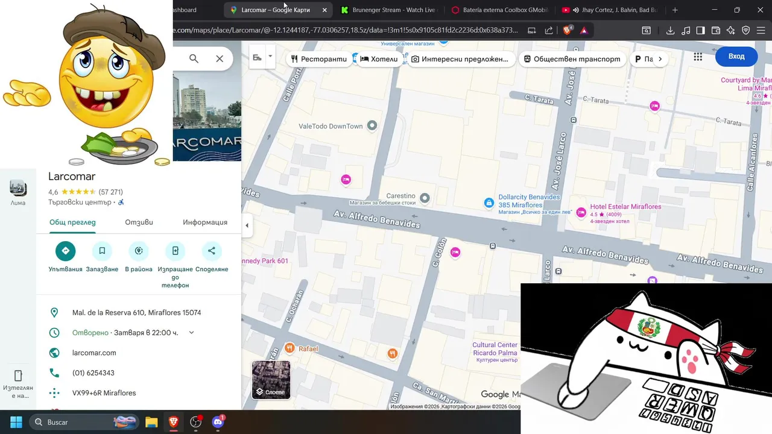Image resolution: width=772 pixels, height=434 pixels.
Task: Open the Windows Start button
Action: (16, 422)
